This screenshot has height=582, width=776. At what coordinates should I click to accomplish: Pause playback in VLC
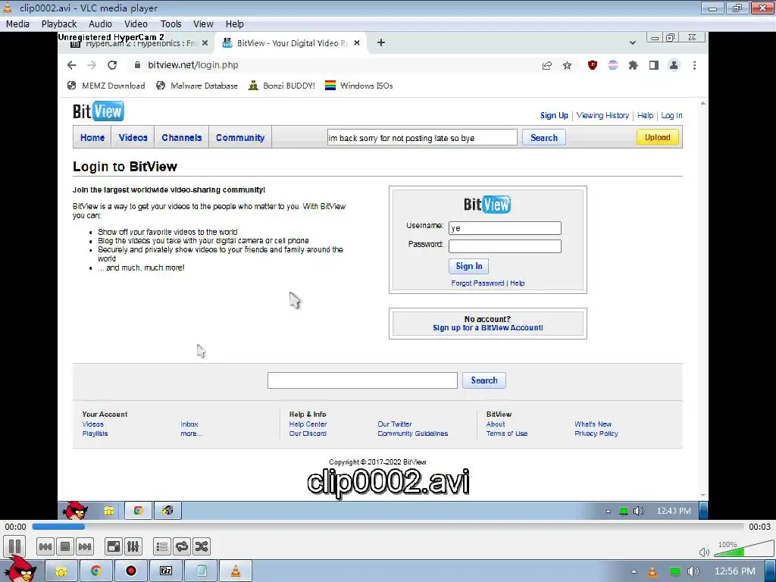coord(15,546)
